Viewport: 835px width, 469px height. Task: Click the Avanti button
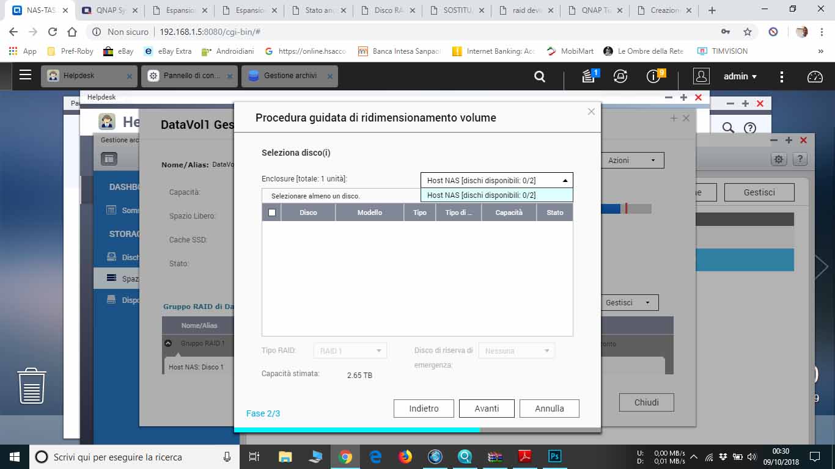[487, 409]
